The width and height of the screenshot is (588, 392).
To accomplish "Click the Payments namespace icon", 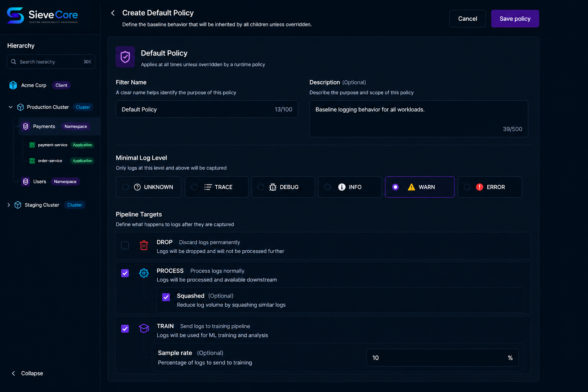I will pos(26,126).
